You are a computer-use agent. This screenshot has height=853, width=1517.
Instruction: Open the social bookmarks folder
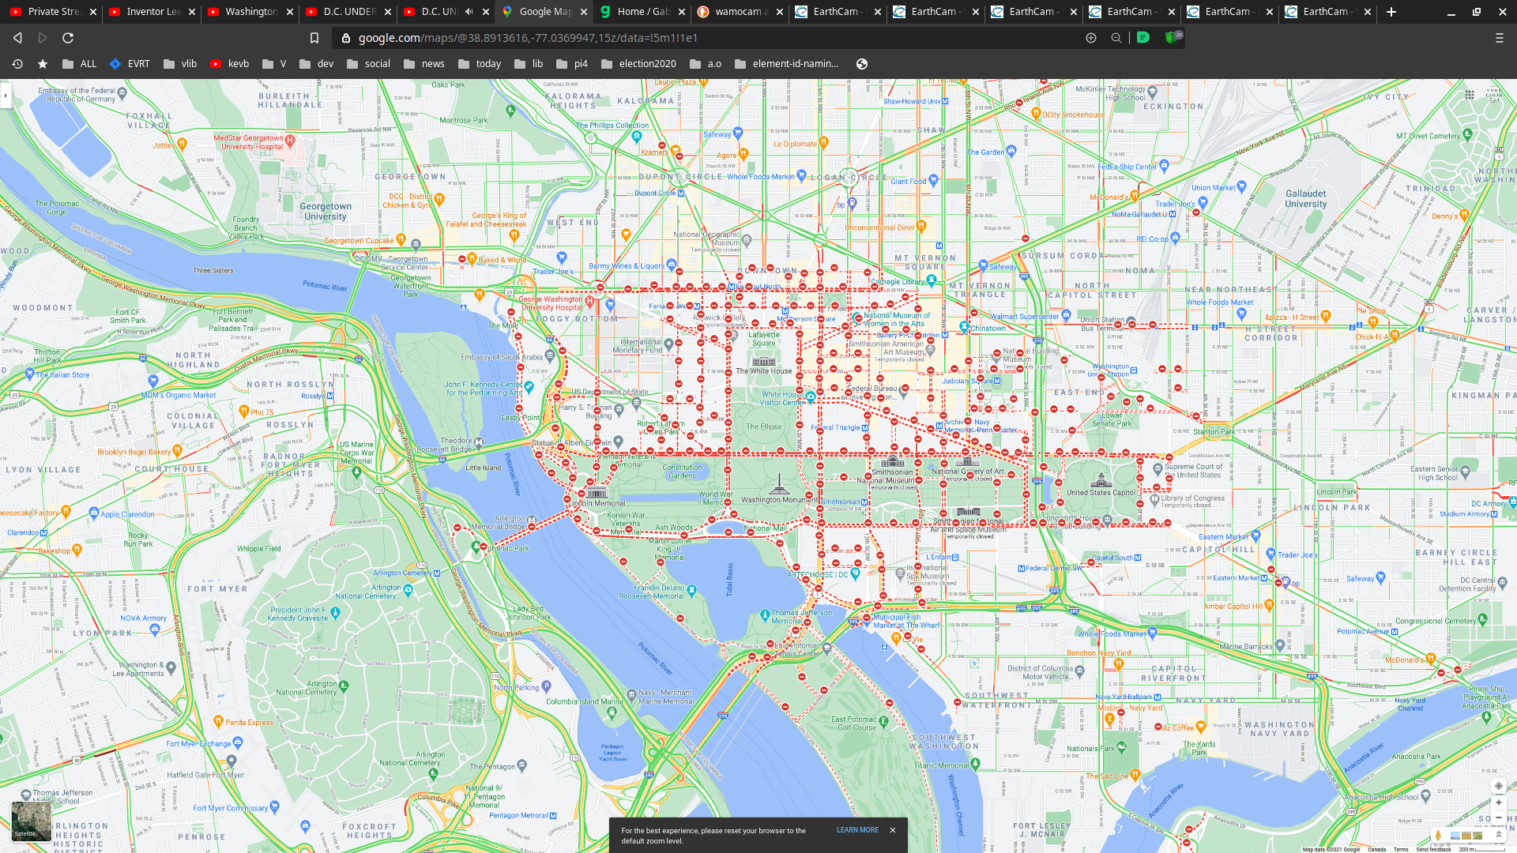click(x=368, y=64)
